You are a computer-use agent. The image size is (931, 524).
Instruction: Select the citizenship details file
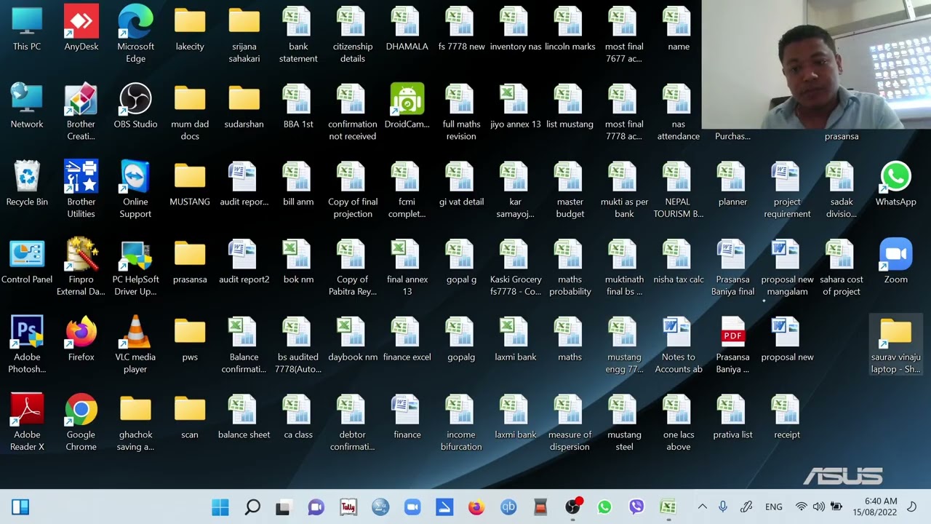(x=353, y=34)
